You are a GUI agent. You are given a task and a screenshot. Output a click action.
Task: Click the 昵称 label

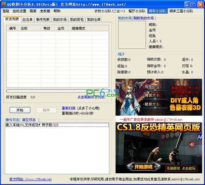[x=153, y=25]
